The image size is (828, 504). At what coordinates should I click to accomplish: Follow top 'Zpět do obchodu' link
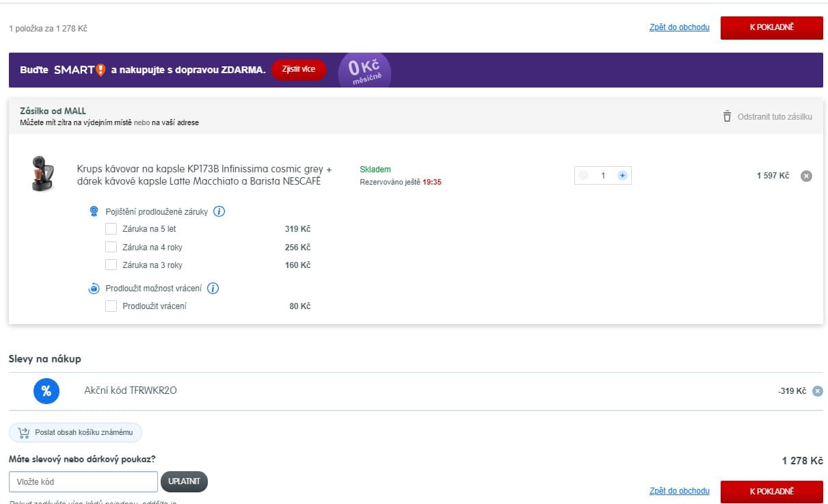[680, 28]
